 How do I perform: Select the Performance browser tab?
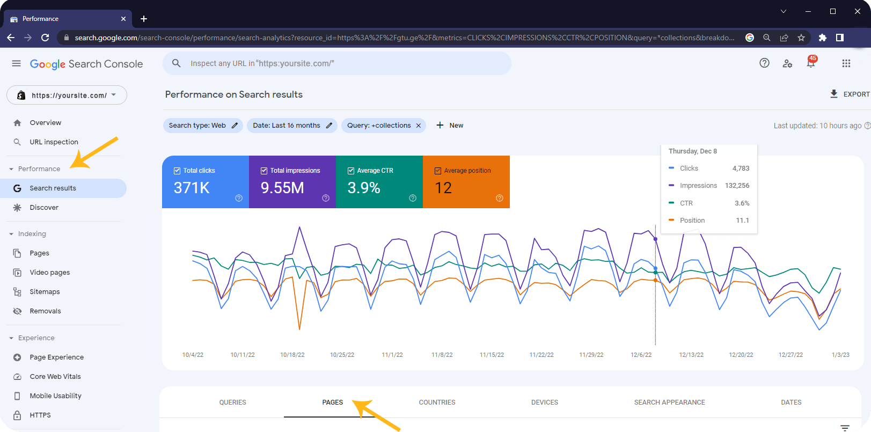click(x=68, y=19)
